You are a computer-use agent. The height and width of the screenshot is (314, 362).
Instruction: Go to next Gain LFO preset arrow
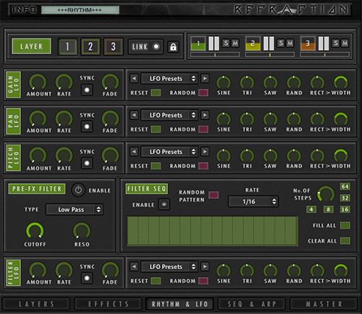[205, 78]
